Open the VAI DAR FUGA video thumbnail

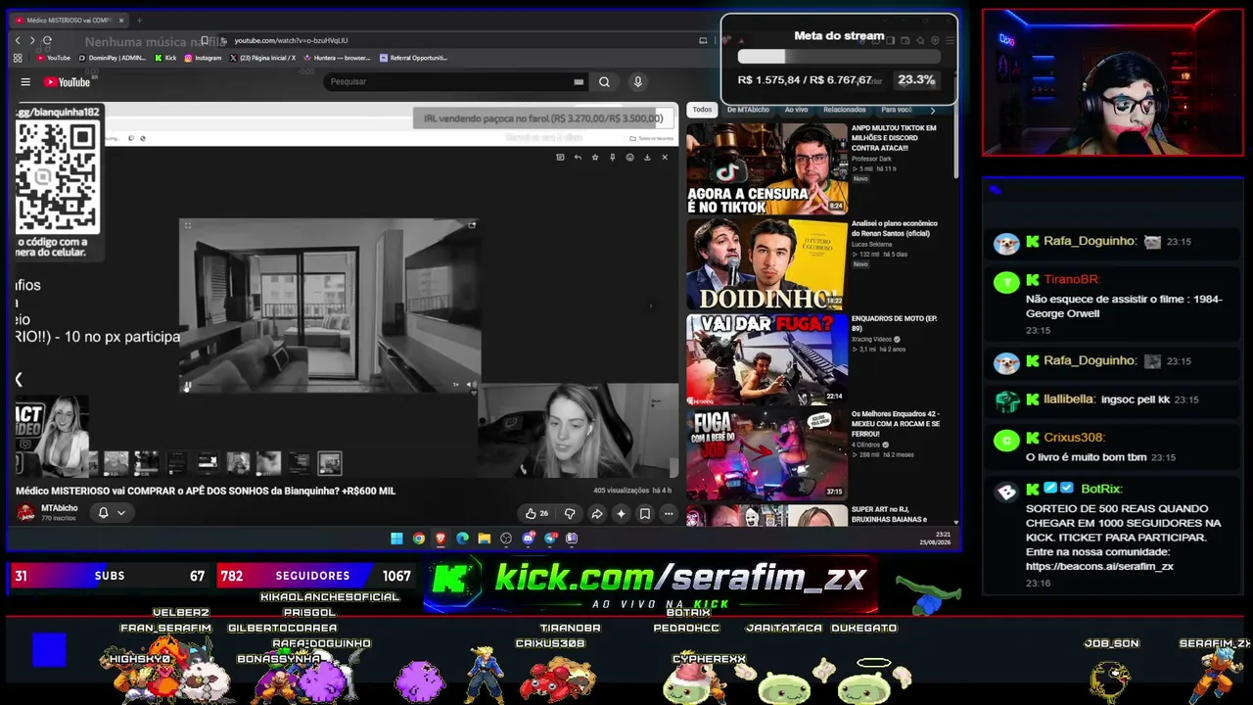[766, 358]
